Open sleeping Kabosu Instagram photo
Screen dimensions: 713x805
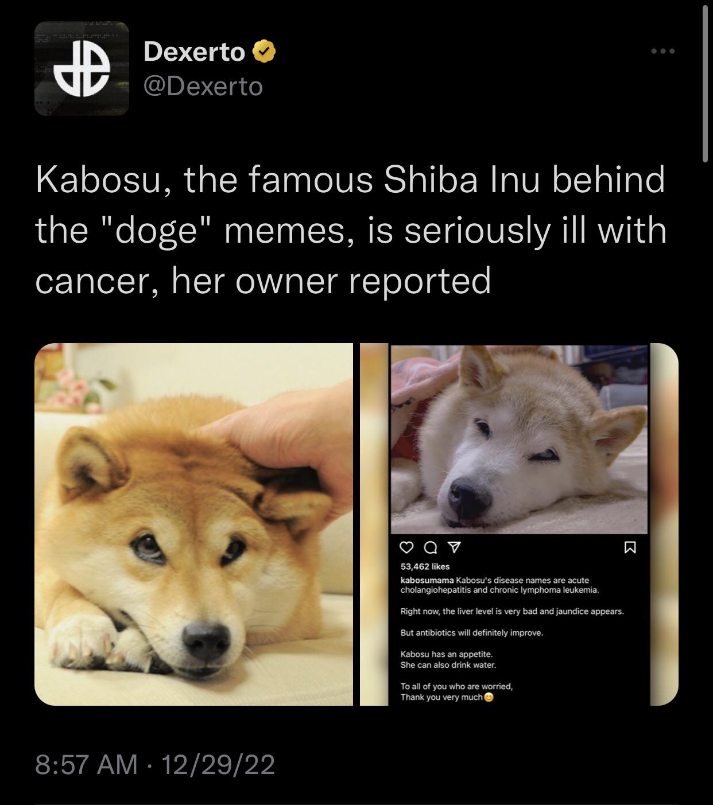tap(519, 440)
